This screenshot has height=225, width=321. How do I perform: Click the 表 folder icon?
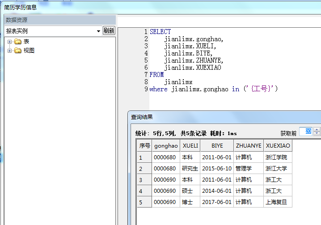(x=18, y=42)
